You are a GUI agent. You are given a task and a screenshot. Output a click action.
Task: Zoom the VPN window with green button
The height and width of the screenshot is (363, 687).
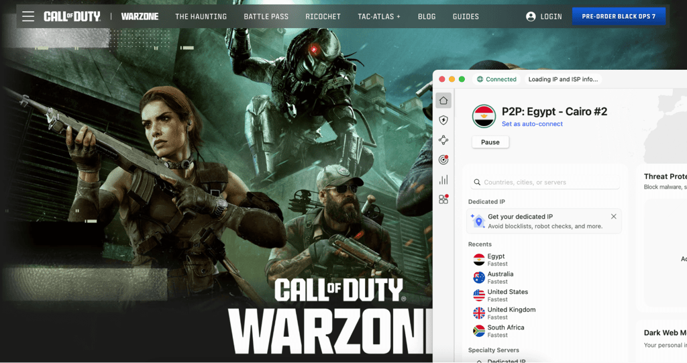462,79
